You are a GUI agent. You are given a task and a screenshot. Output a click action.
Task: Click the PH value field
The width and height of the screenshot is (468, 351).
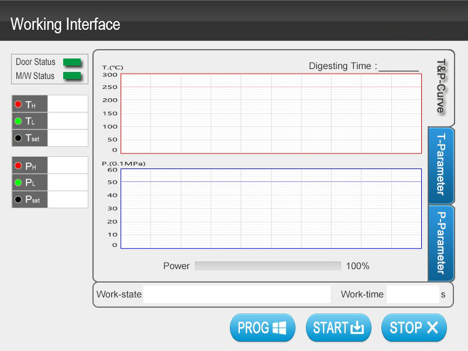[67, 165]
